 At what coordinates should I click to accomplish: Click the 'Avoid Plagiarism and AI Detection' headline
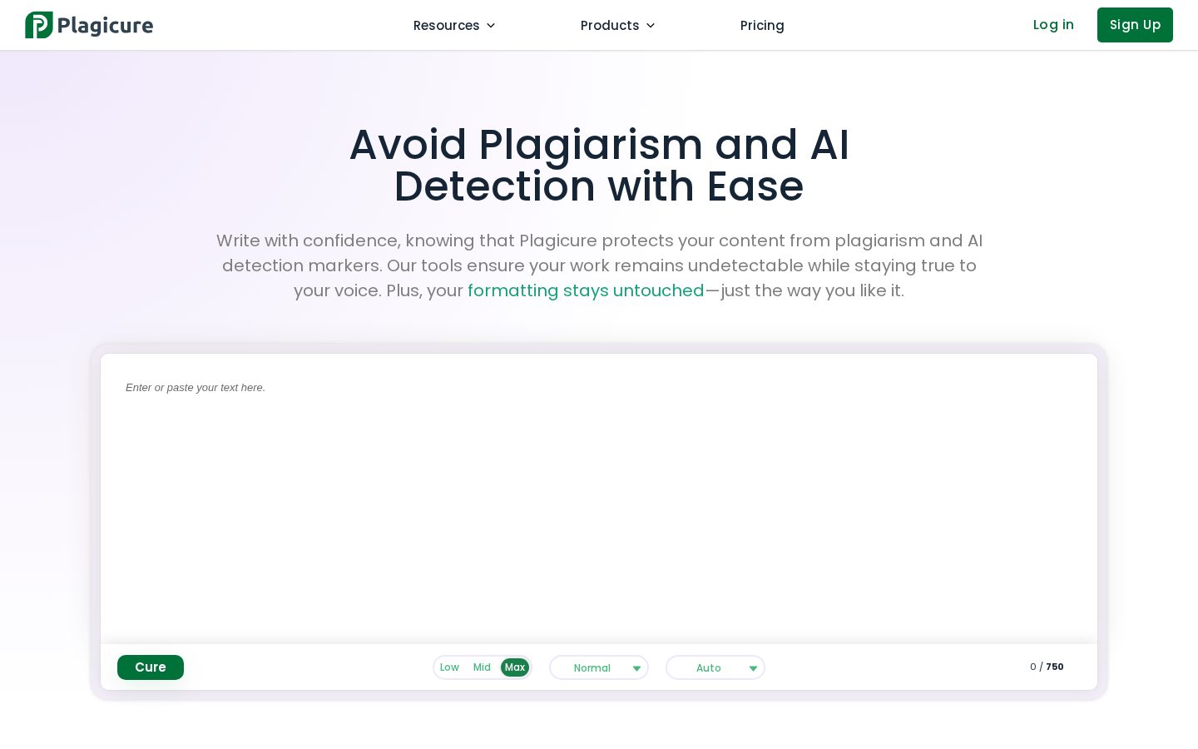pos(599,166)
